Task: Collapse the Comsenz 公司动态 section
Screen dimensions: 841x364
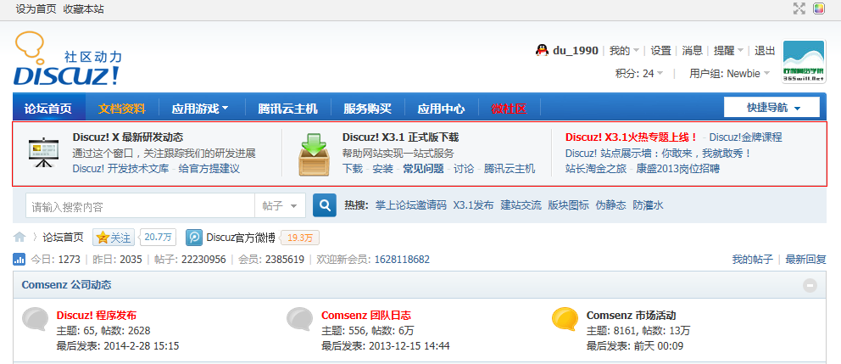Action: (x=810, y=286)
